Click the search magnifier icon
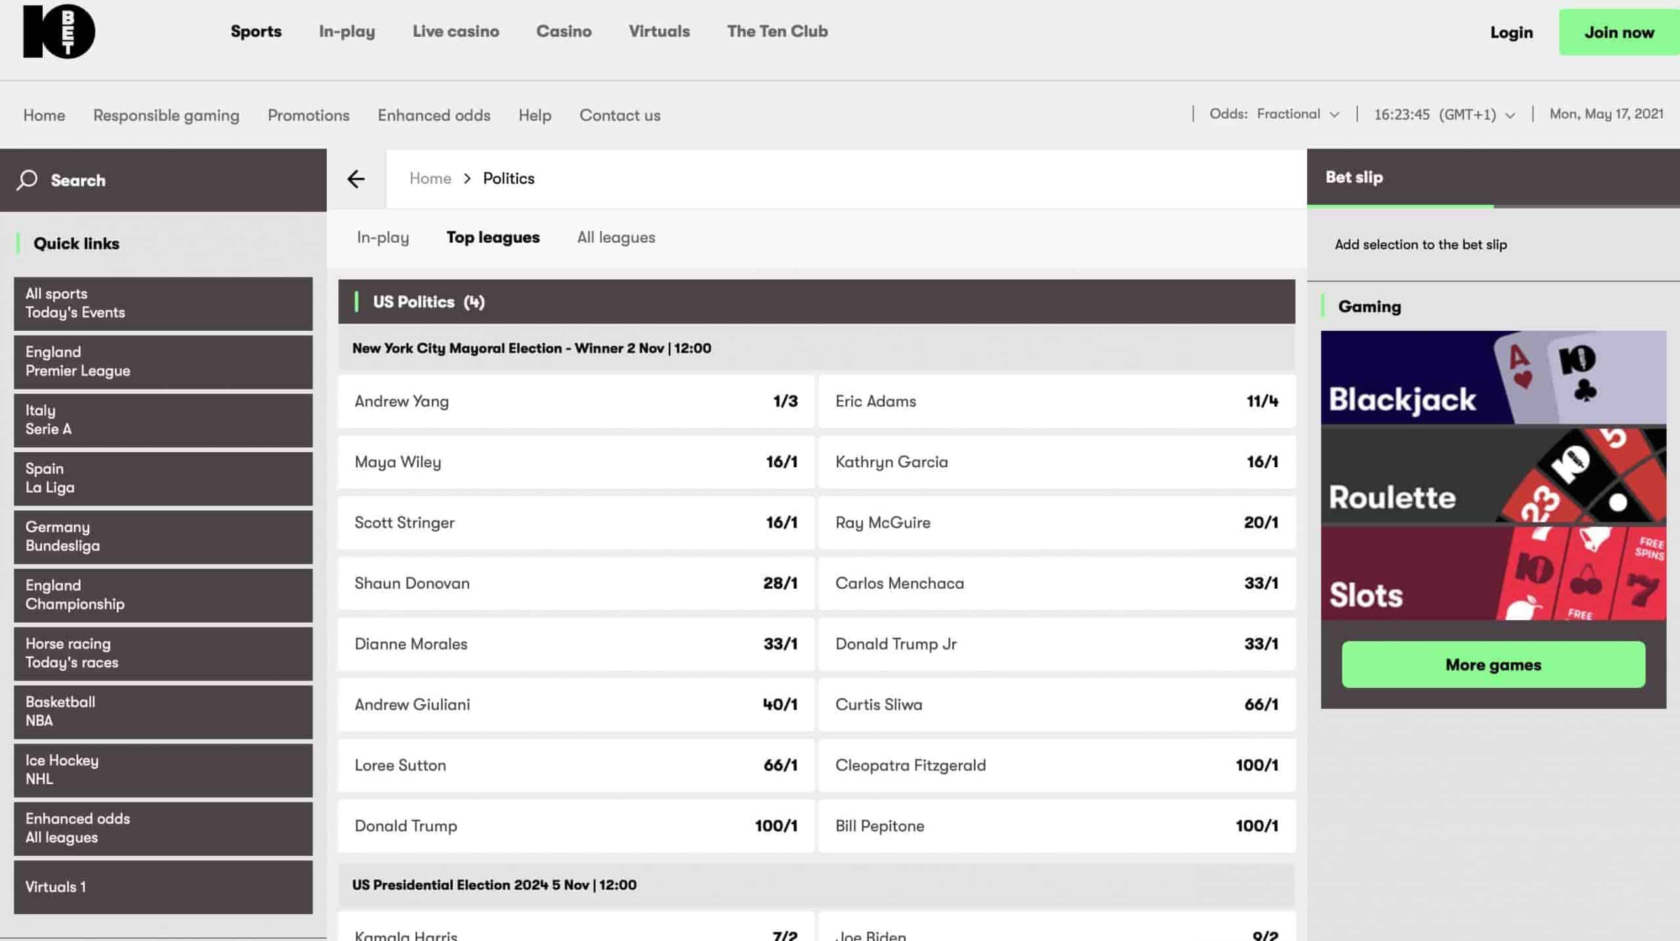 coord(28,180)
